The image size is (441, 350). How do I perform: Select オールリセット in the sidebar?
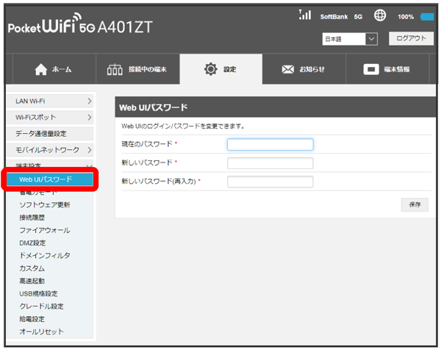[x=43, y=332]
